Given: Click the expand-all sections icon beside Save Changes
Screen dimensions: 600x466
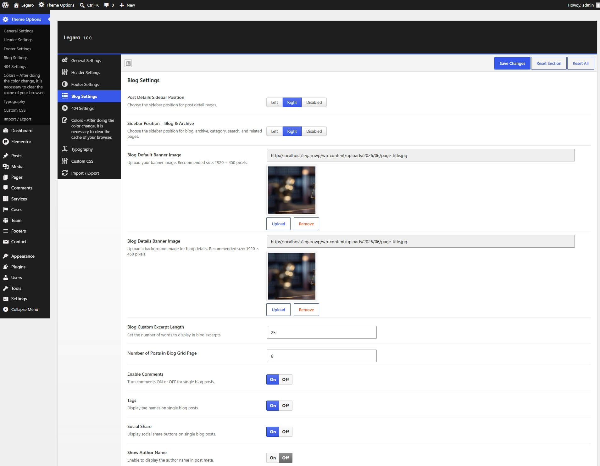Looking at the screenshot, I should click(128, 63).
